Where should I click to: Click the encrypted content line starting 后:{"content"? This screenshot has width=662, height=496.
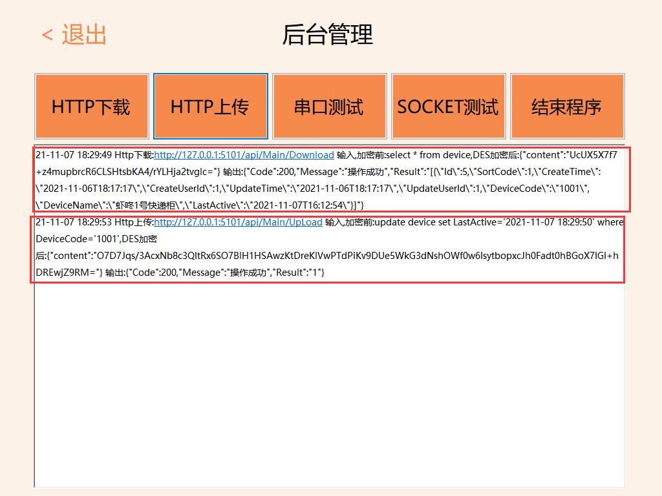click(x=326, y=256)
